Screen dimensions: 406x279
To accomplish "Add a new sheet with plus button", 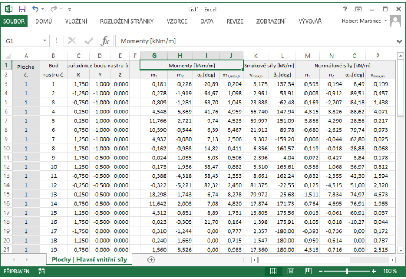I will pyautogui.click(x=151, y=260).
